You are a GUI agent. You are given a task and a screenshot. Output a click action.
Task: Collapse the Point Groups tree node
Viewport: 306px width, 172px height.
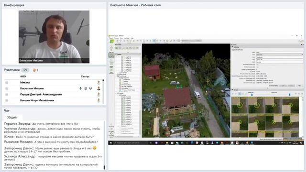(116, 76)
